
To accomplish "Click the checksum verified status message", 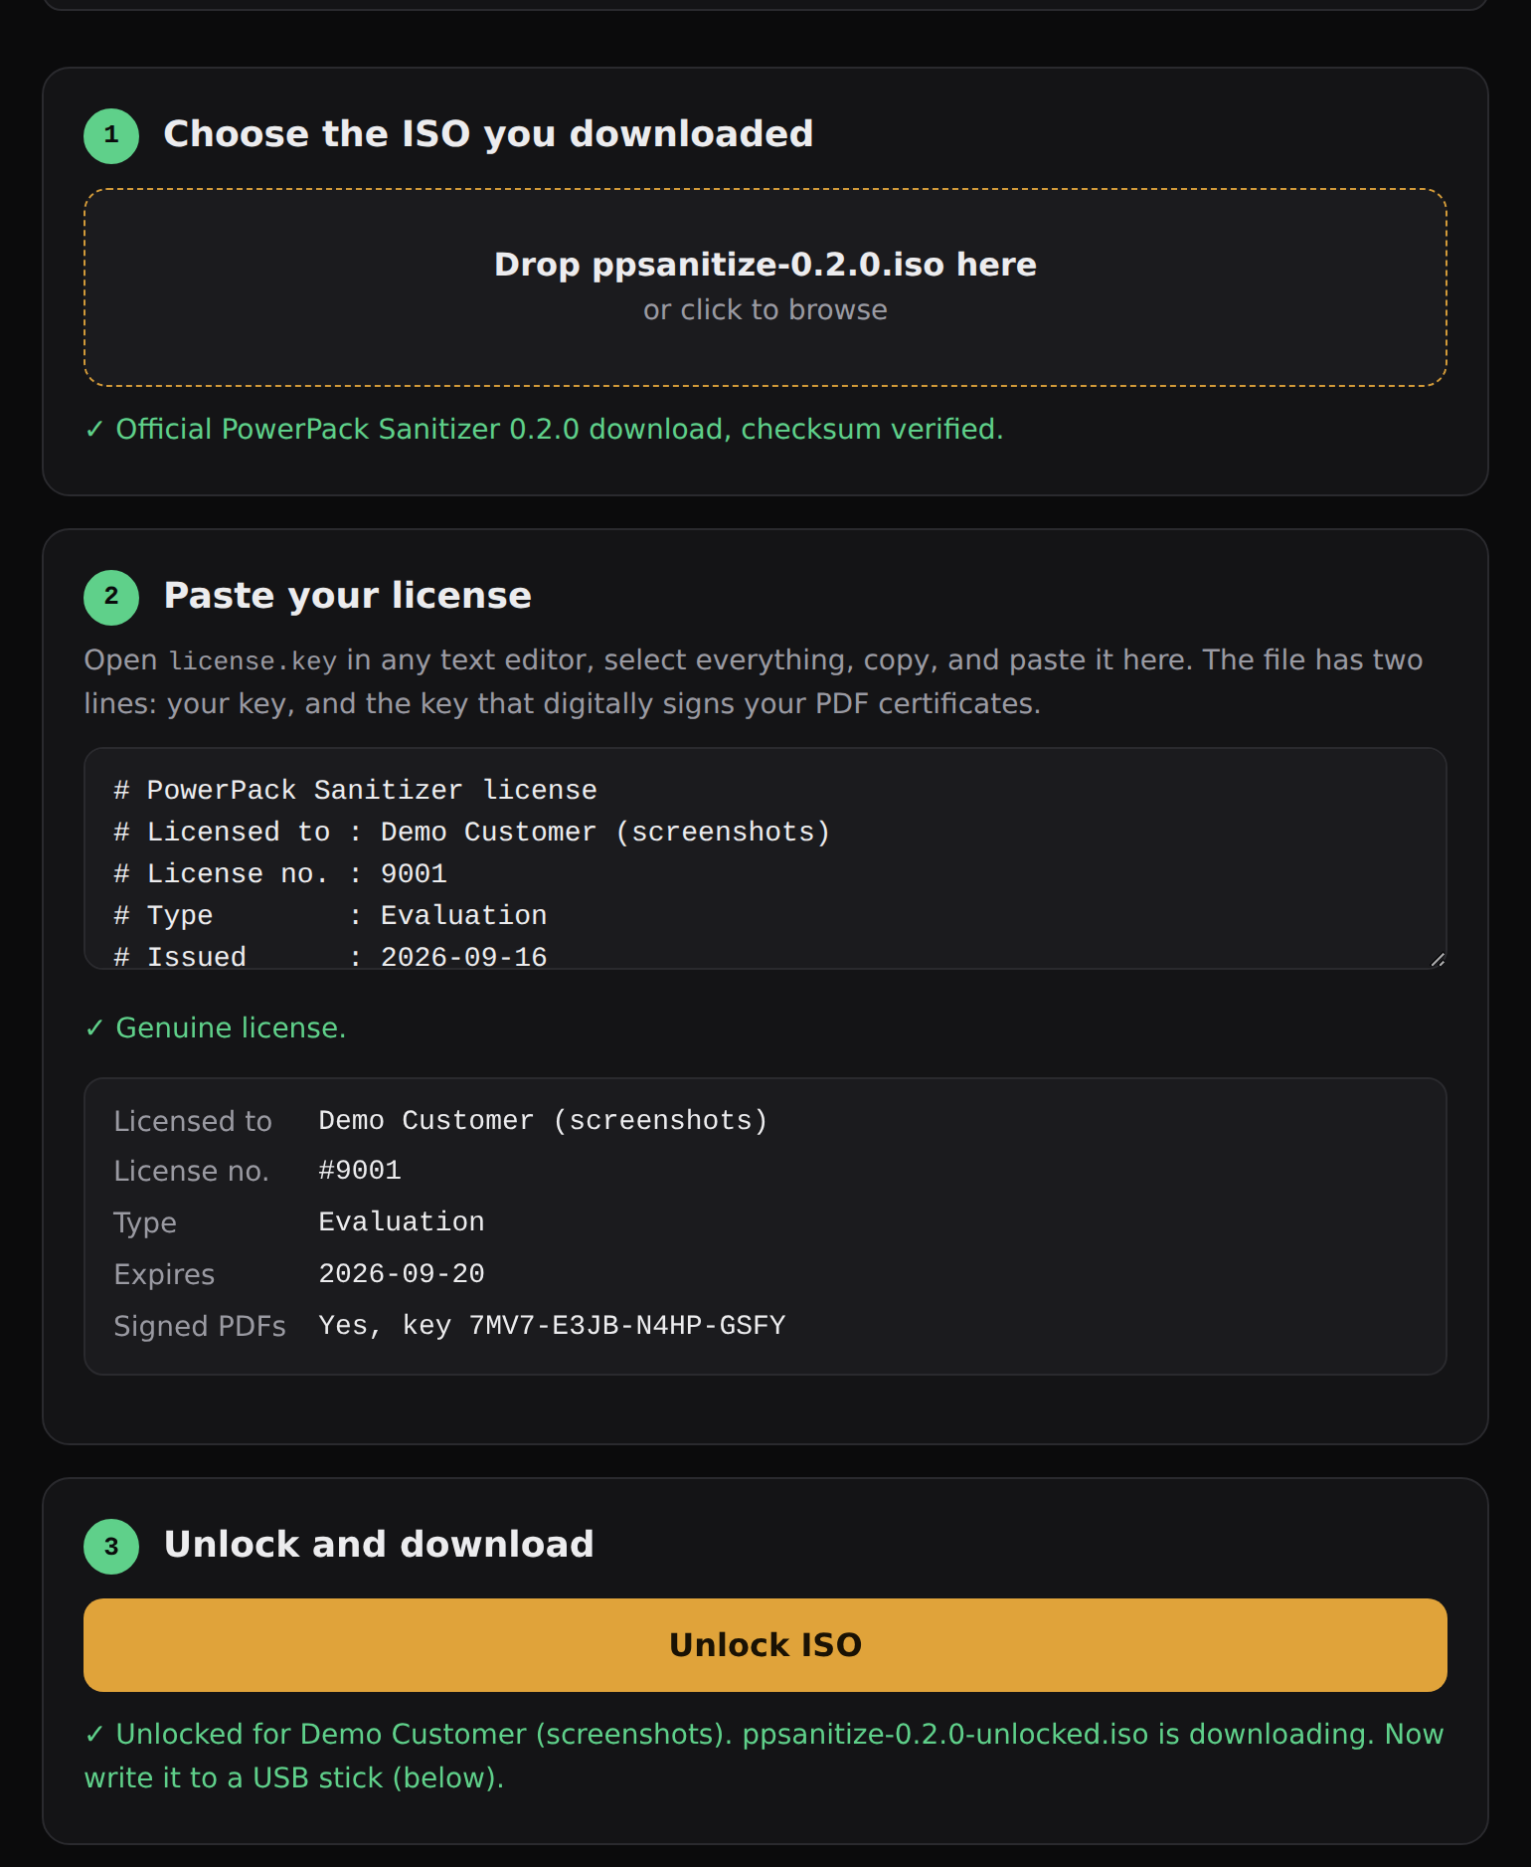I will (x=544, y=429).
